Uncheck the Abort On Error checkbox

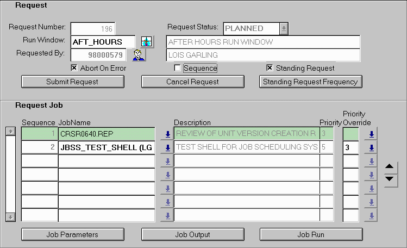click(74, 68)
